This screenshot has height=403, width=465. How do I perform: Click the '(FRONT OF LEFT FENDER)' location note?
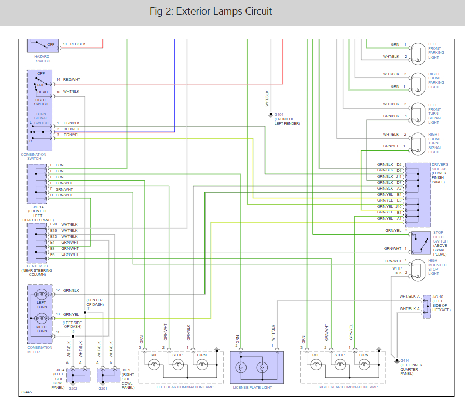[x=287, y=122]
